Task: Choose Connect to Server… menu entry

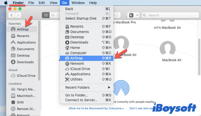Action: 87,100
